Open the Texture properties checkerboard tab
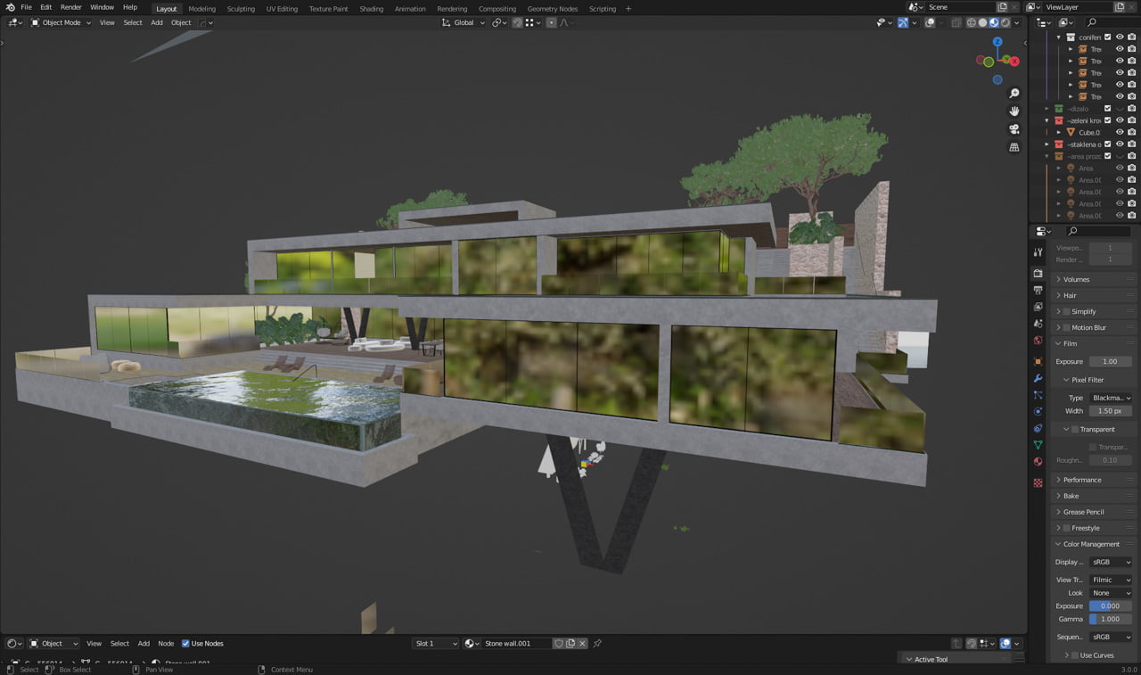 pos(1038,482)
